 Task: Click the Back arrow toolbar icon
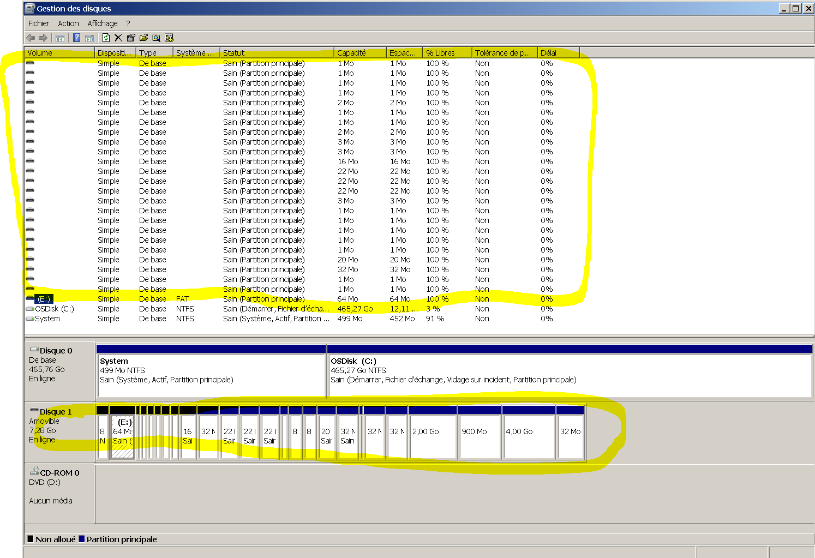(31, 38)
